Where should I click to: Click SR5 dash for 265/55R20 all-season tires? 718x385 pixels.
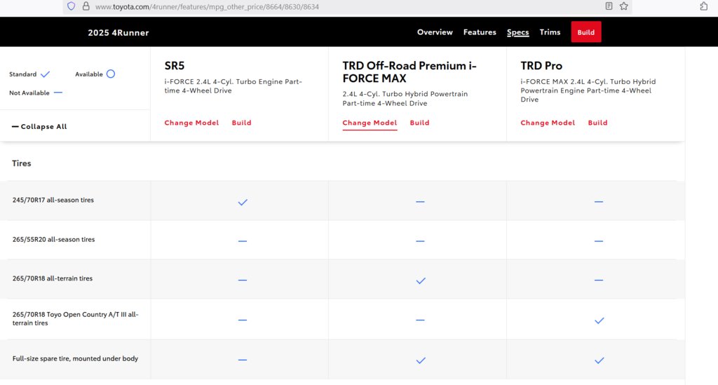[x=242, y=241]
